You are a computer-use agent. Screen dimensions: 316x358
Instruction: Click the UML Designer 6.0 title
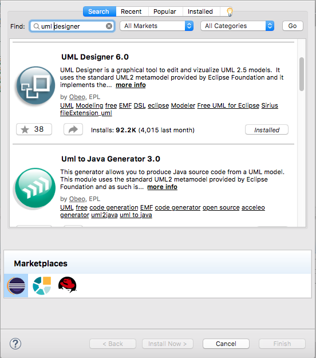95,57
